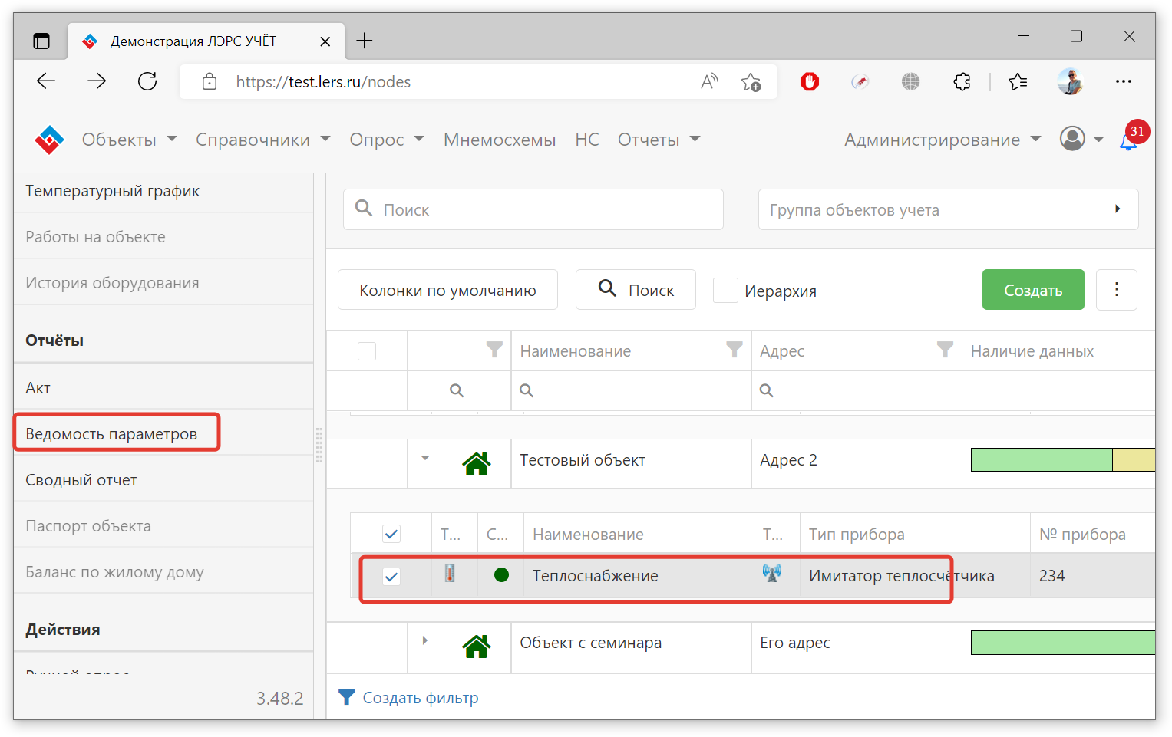Viewport: 1172px width, 737px height.
Task: Open Группа объектов учета dropdown
Action: tap(947, 209)
